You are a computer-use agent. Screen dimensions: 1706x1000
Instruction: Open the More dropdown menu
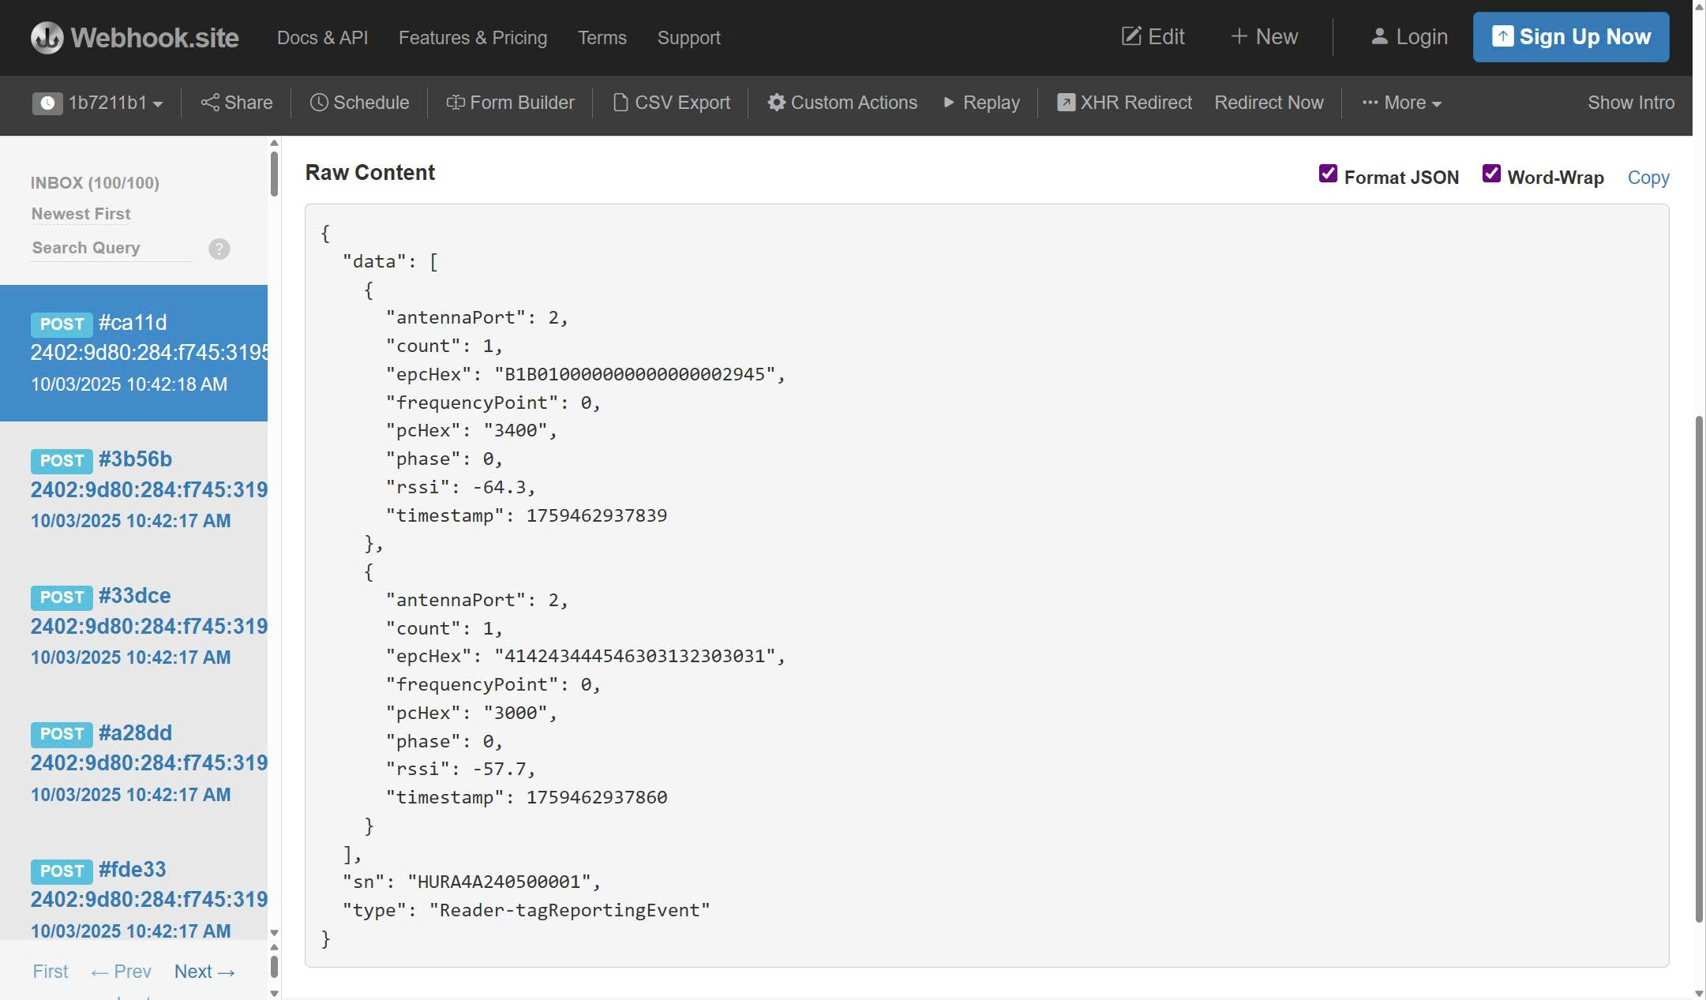tap(1402, 103)
